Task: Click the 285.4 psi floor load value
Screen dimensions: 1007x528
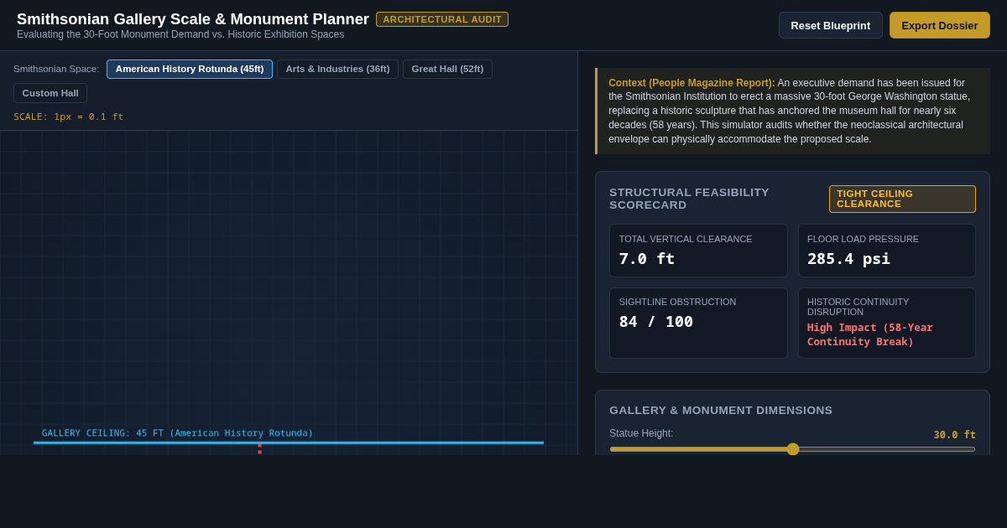Action: point(848,259)
